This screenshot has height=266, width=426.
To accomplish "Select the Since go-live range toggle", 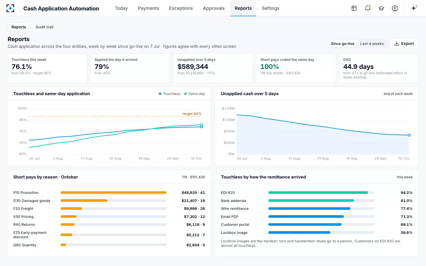I will coord(343,44).
